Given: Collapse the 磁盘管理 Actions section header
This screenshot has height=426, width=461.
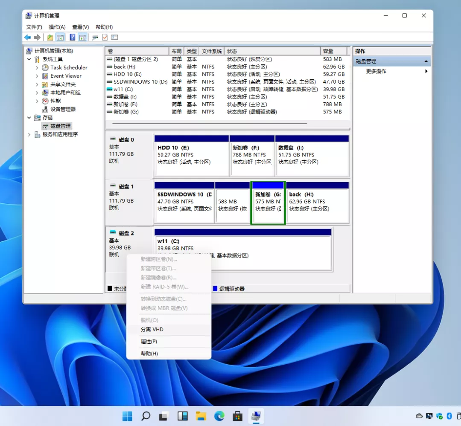Looking at the screenshot, I should pyautogui.click(x=426, y=61).
